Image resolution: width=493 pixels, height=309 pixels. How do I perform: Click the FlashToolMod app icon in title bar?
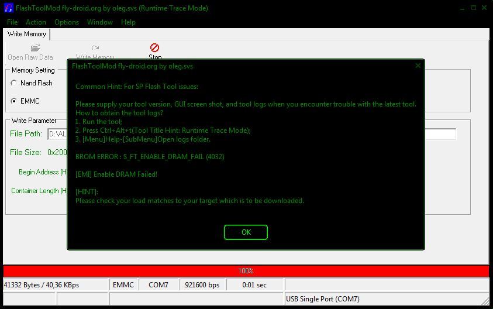[8, 8]
